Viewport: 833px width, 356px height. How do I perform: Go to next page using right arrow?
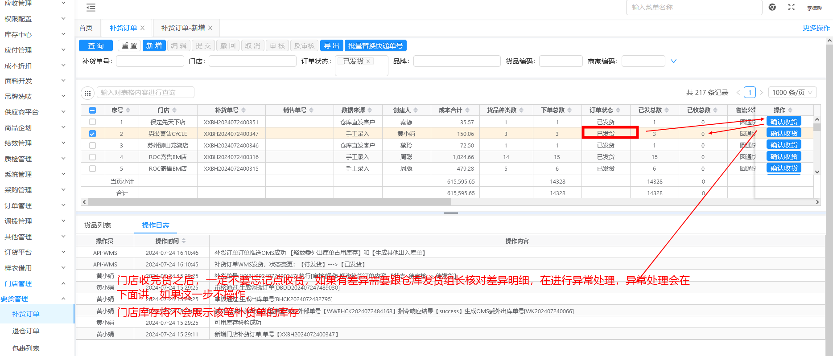click(x=762, y=93)
